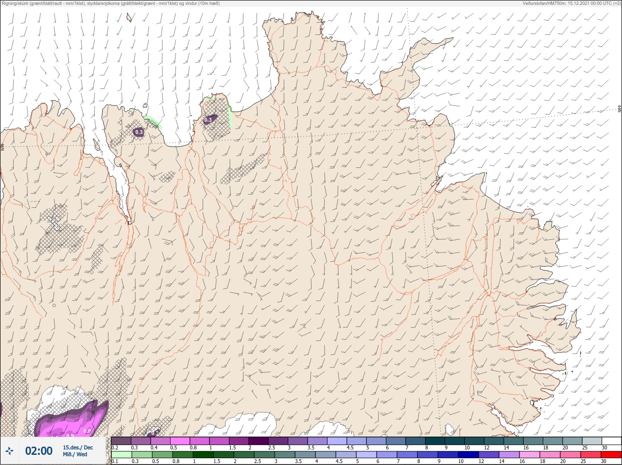This screenshot has width=622, height=465.
Task: Click the 'Mið./ Wed' weekday label
Action: coord(75,454)
